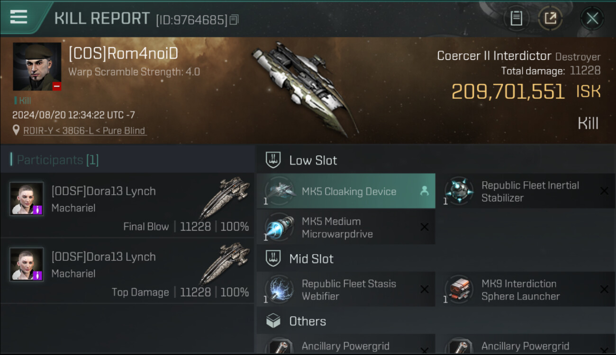Open the ROIR-Y location link
Screen dimensions: 616x355
tap(85, 131)
